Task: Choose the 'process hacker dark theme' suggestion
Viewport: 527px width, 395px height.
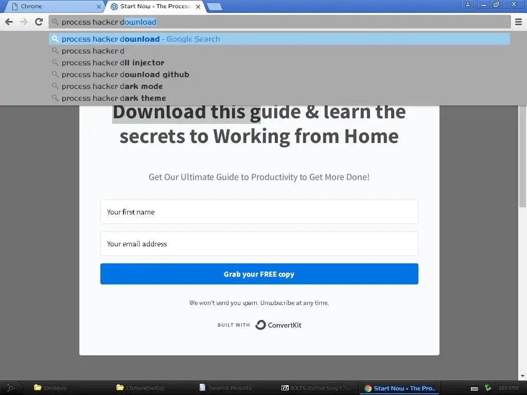Action: coord(279,98)
